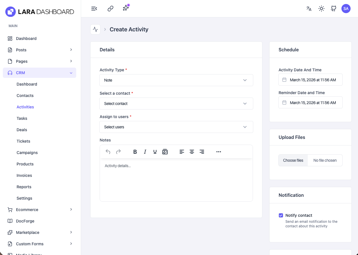Screen dimensions: 358x255
Task: Click the DocForge book icon
Action: point(10,221)
